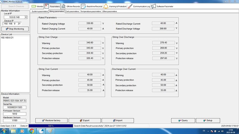
Task: Click the Serial No. field
Action: pos(15,107)
